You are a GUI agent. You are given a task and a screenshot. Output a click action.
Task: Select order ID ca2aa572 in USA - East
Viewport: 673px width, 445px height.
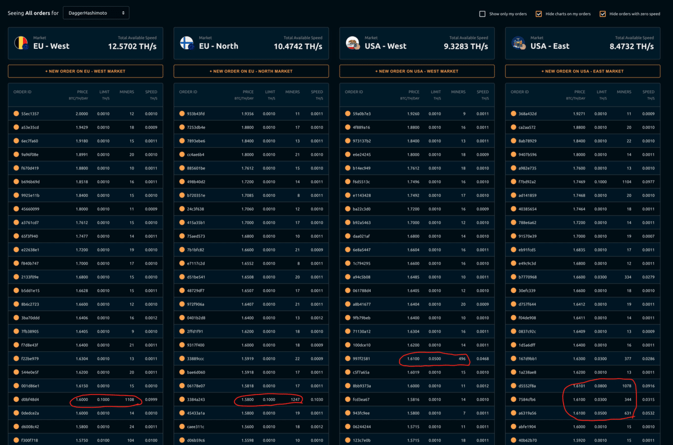pyautogui.click(x=528, y=127)
